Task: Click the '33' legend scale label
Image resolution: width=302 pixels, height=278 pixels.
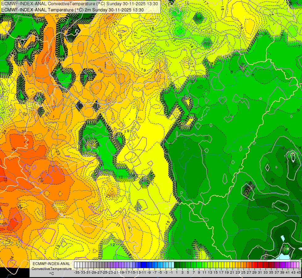Action: click(266, 273)
